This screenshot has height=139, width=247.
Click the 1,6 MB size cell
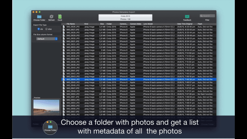click(102, 74)
